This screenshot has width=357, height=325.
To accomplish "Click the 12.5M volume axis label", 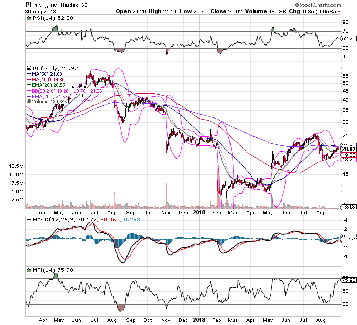I will (x=16, y=166).
